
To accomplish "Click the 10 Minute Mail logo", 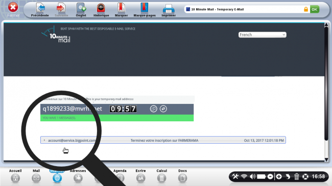I will [x=56, y=34].
